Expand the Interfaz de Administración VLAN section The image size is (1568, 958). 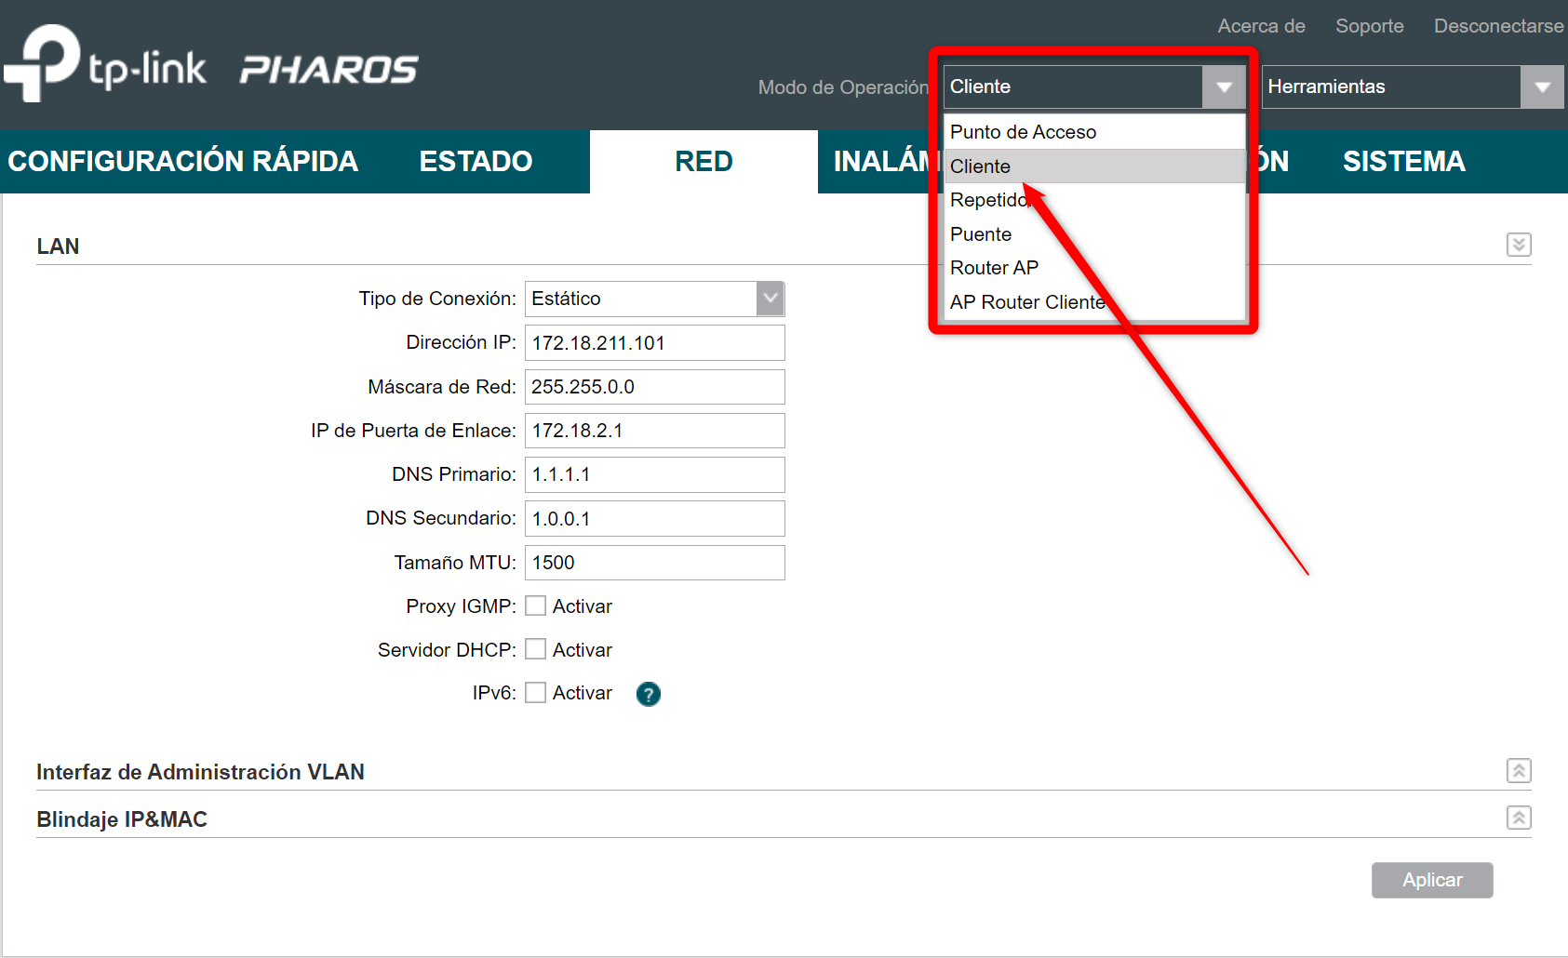pyautogui.click(x=1519, y=771)
